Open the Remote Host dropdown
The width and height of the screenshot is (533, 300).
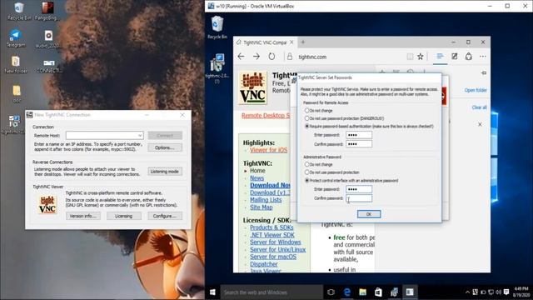pyautogui.click(x=140, y=135)
